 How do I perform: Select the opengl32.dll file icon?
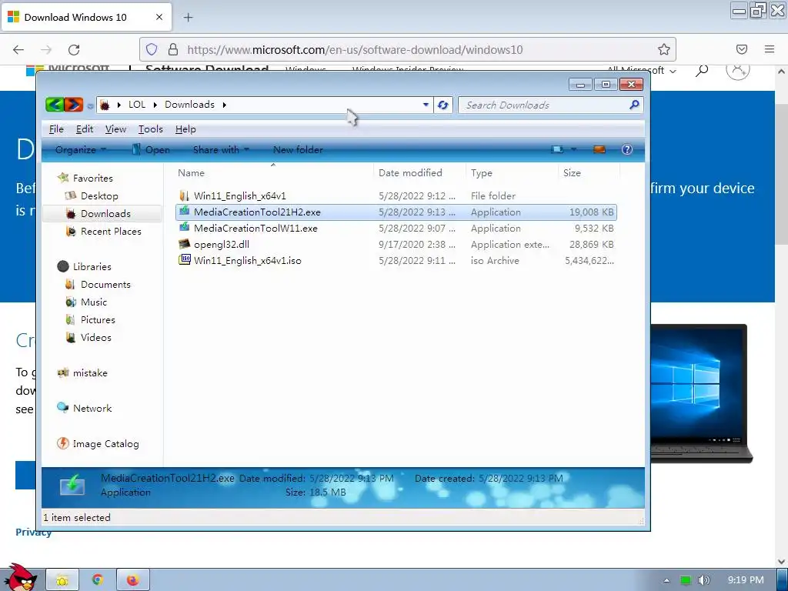[185, 244]
